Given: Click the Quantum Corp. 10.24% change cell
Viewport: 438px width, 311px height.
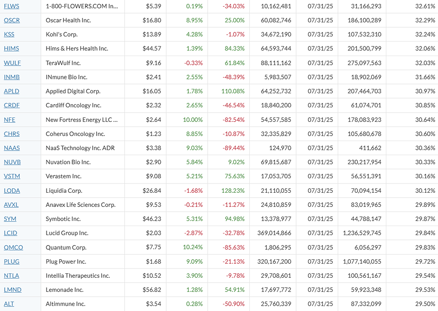Looking at the screenshot, I should coord(193,247).
